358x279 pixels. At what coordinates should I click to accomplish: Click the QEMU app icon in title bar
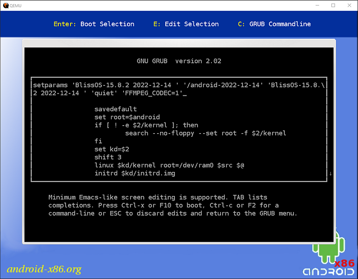6,5
